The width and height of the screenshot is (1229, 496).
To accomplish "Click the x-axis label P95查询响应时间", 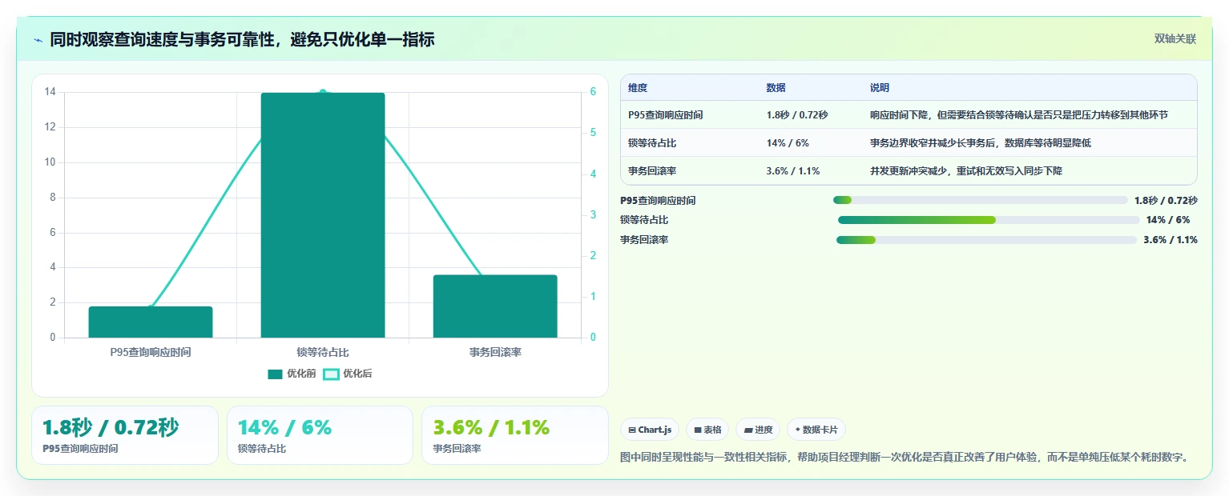I will 151,352.
